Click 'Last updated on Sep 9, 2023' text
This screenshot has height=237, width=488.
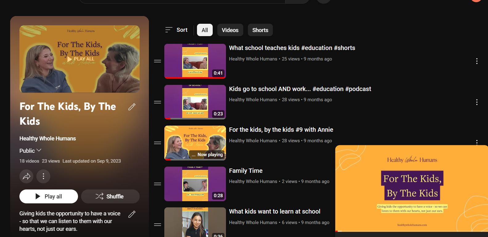[92, 161]
